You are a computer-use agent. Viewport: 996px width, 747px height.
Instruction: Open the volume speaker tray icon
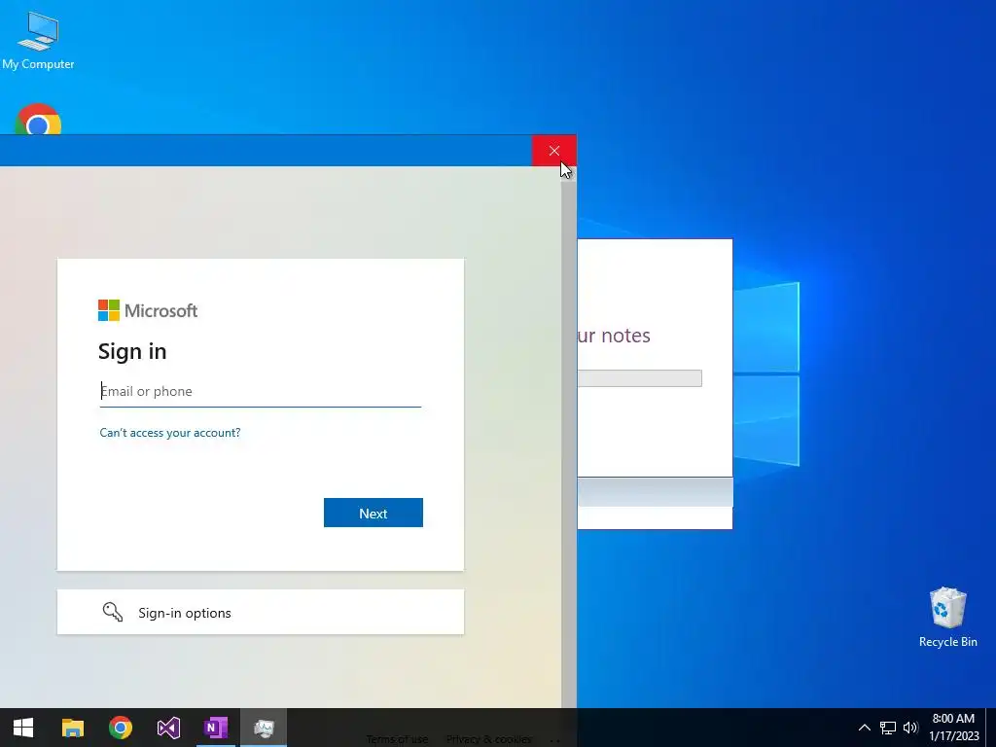[x=910, y=728]
